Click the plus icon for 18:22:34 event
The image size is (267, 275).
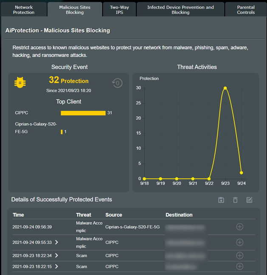click(x=240, y=255)
